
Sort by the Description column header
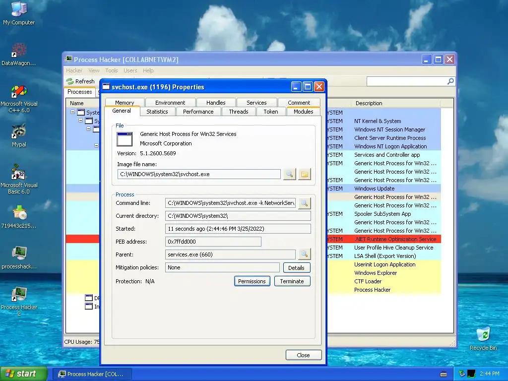[x=395, y=103]
